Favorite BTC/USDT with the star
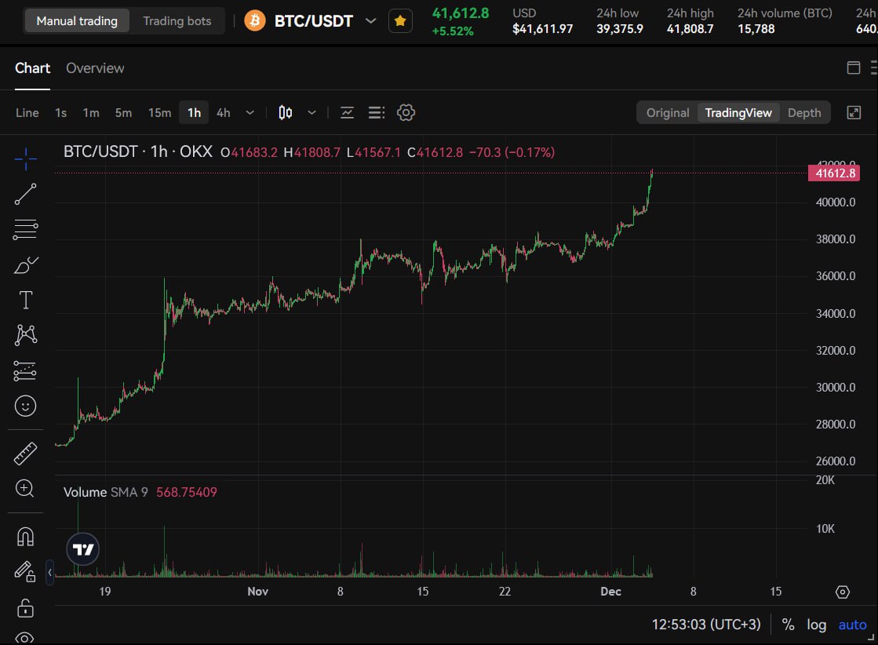Viewport: 878px width, 645px height. coord(400,21)
